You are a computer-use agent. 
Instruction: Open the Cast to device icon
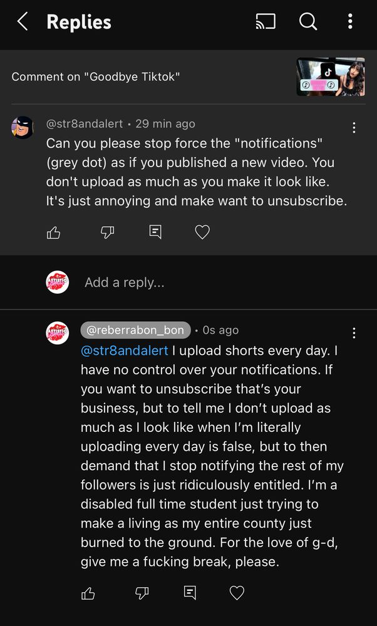coord(266,22)
